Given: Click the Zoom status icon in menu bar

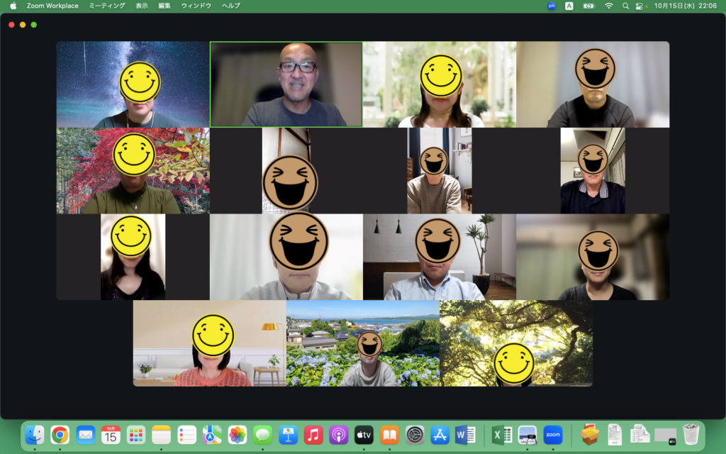Looking at the screenshot, I should [552, 6].
